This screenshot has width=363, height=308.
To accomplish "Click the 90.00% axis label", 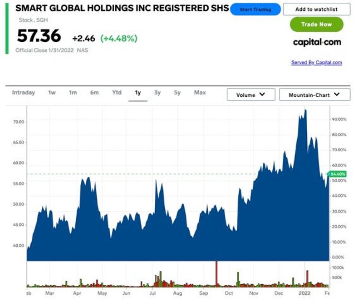I will [339, 119].
